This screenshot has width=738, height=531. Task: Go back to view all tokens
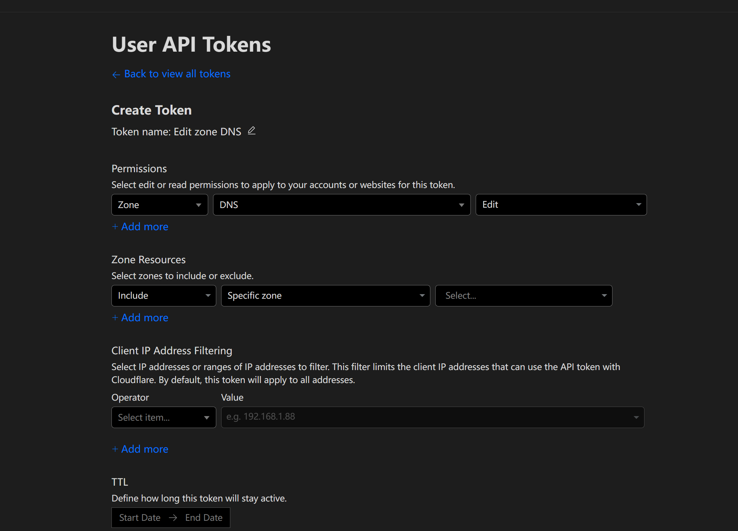click(x=171, y=74)
